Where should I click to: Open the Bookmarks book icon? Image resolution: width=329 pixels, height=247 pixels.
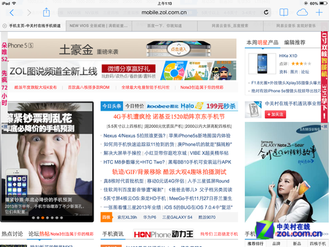(284, 13)
